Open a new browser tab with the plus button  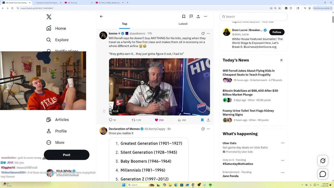coord(127,3)
